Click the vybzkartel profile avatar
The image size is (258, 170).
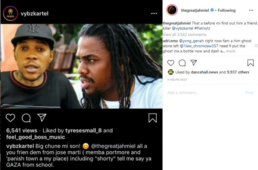pyautogui.click(x=10, y=14)
